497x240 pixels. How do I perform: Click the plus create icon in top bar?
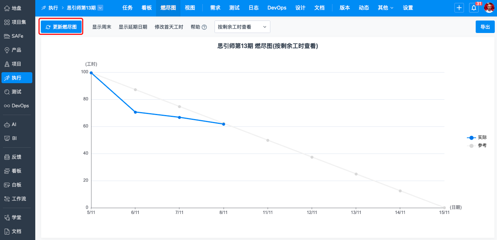(459, 8)
